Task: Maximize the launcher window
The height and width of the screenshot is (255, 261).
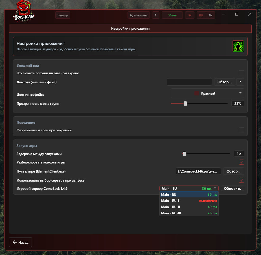Action: click(x=236, y=14)
